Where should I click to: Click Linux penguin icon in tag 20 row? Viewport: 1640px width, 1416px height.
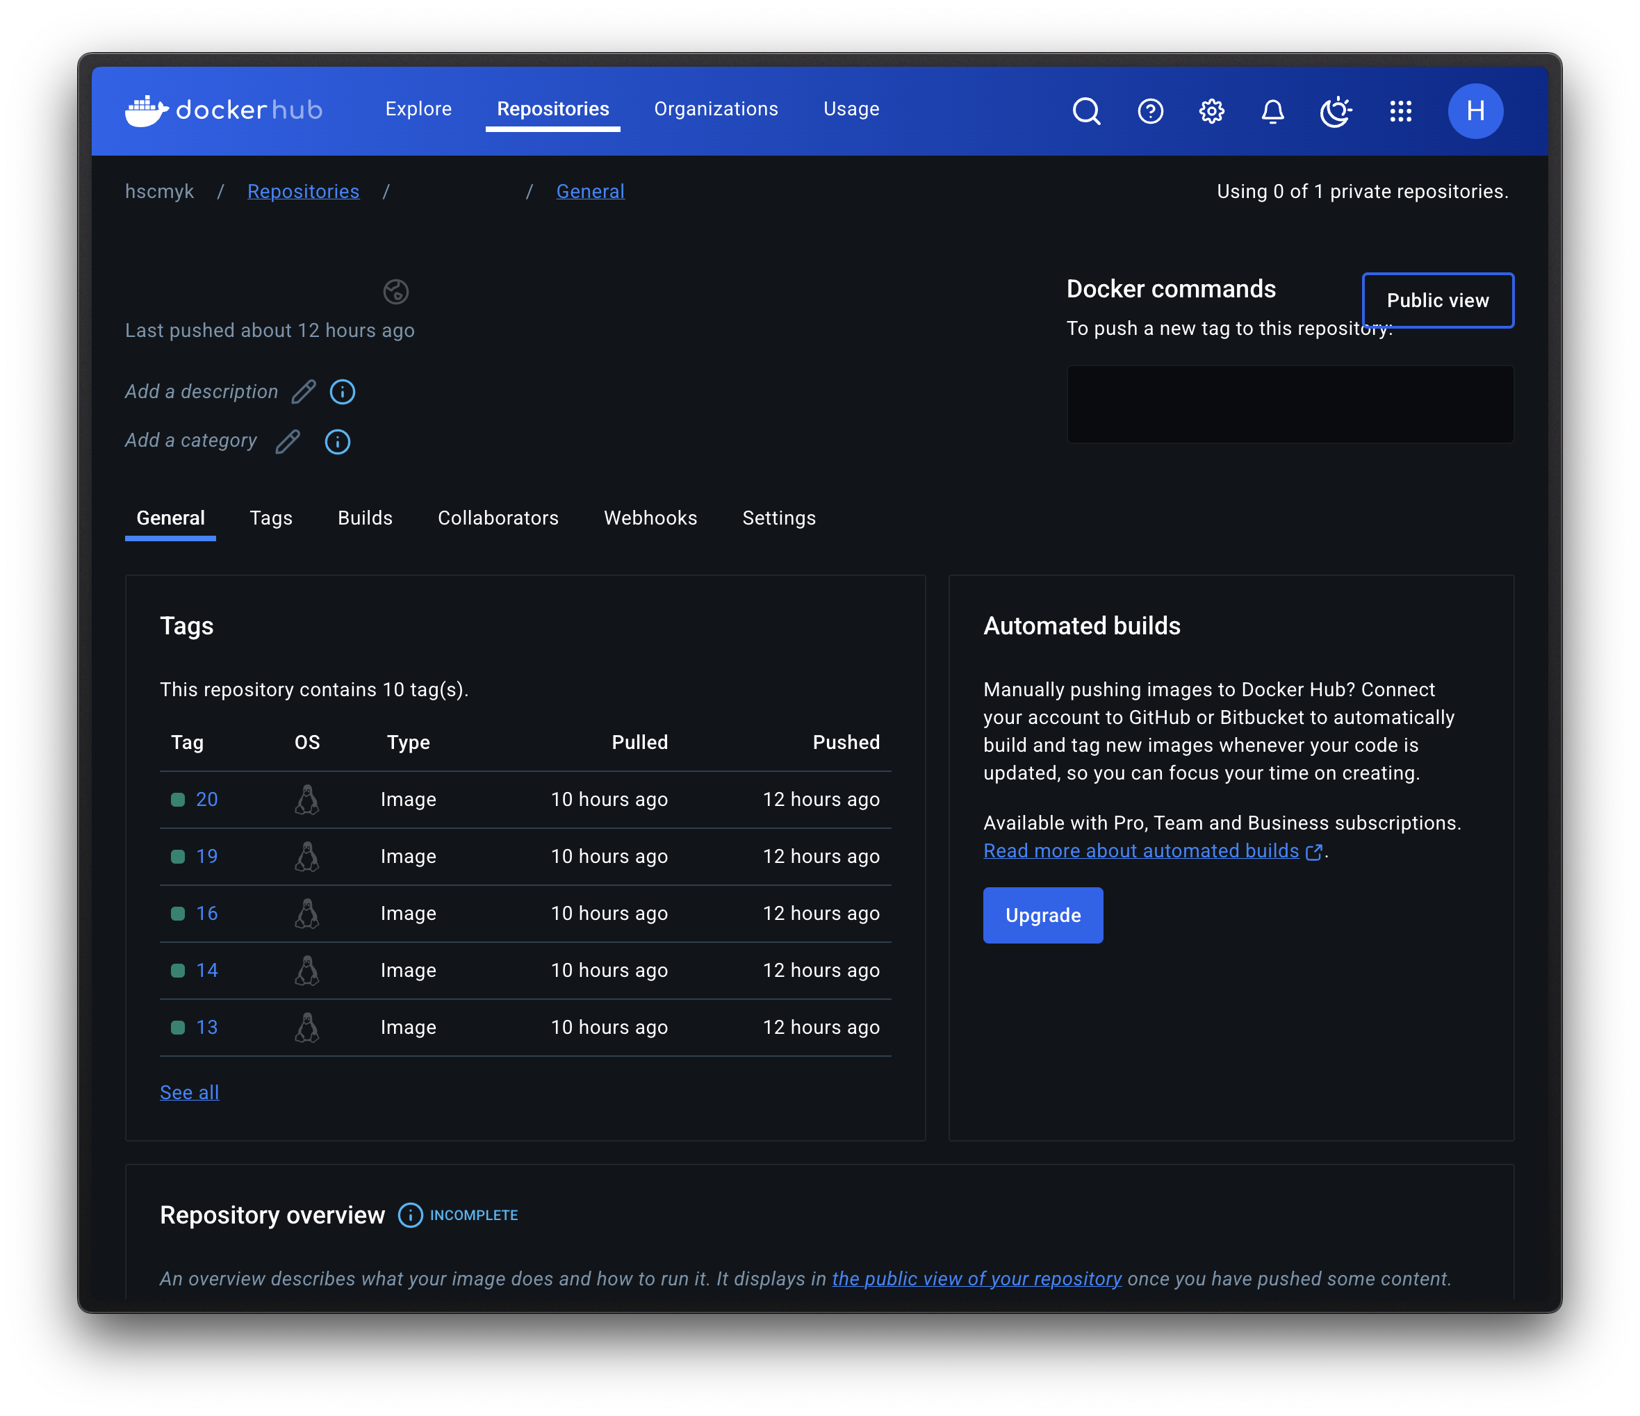pyautogui.click(x=307, y=800)
